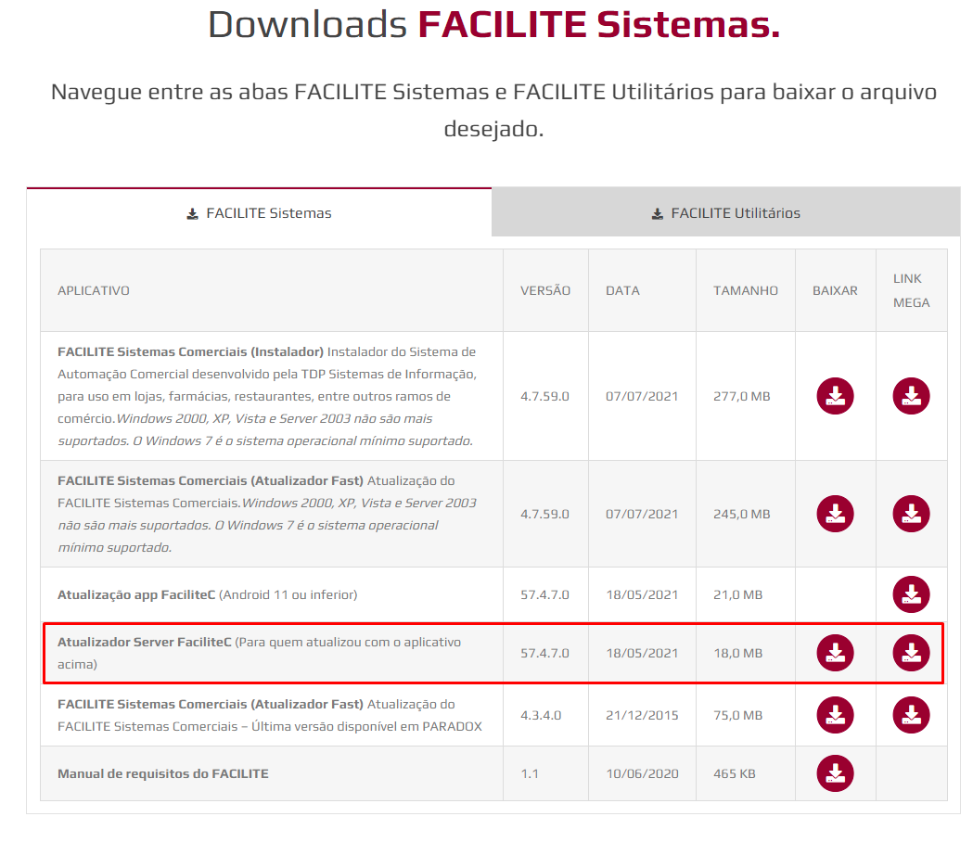This screenshot has width=973, height=842.
Task: Click the LINK MEGA column header
Action: coord(912,290)
